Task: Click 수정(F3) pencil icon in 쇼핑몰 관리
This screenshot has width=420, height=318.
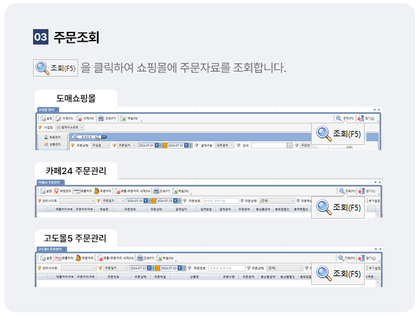Action: click(x=58, y=118)
